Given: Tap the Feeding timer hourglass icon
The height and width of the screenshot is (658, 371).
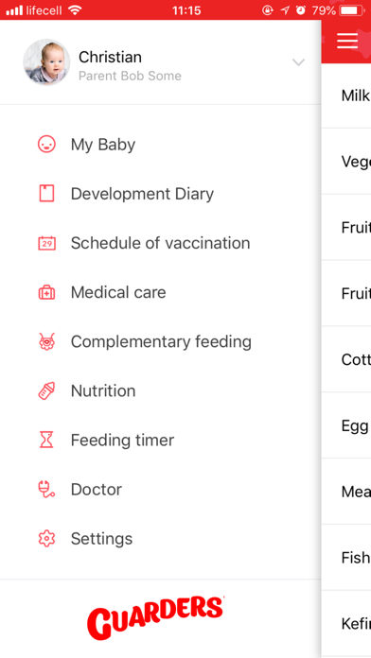Looking at the screenshot, I should 46,441.
